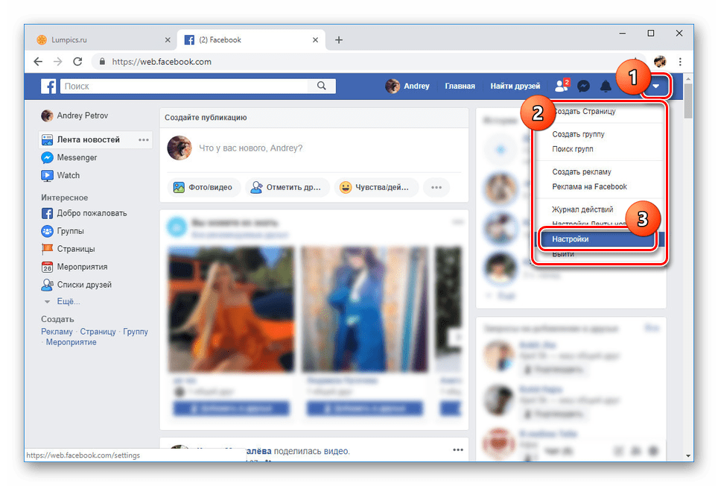Open friend requests icon with badge

click(562, 85)
